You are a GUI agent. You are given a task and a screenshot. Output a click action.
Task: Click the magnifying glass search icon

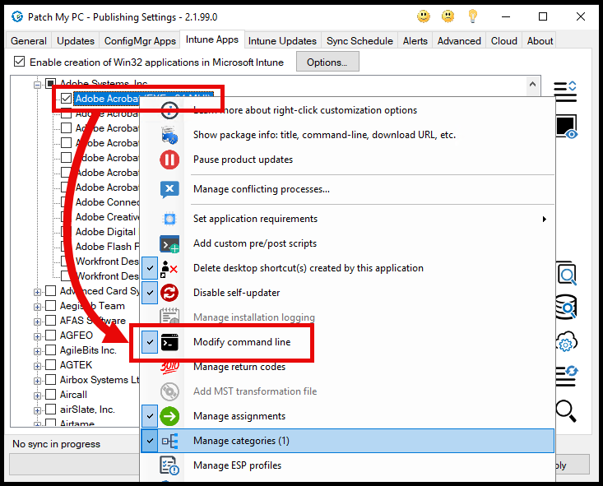click(566, 411)
